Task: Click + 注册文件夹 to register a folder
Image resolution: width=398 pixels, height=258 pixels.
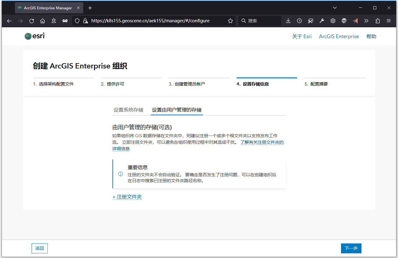Action: pos(127,197)
